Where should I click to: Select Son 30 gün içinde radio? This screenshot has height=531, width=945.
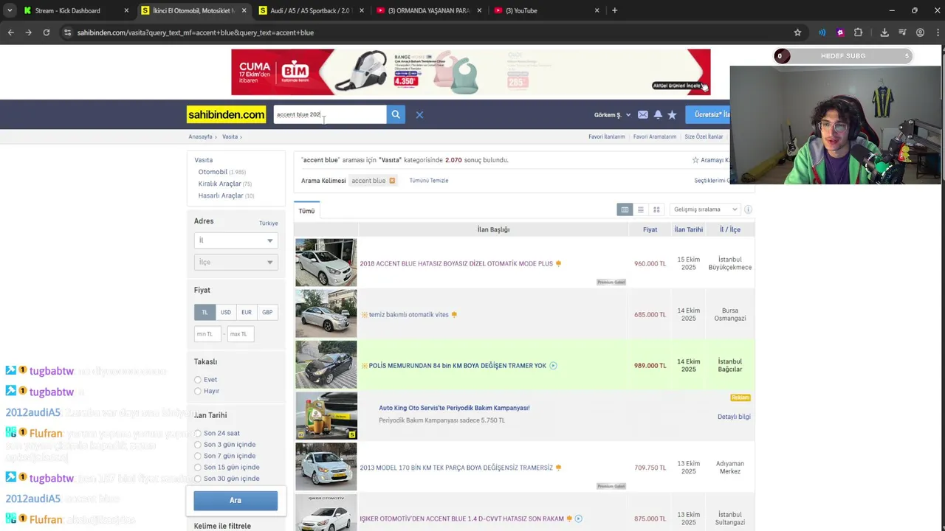[x=198, y=479]
